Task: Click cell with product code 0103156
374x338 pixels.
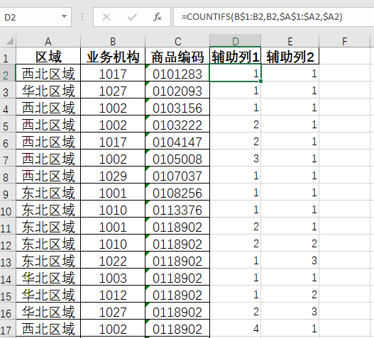Action: 177,108
